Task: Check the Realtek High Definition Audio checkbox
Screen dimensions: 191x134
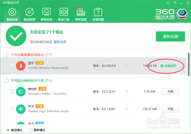Action: [12, 109]
